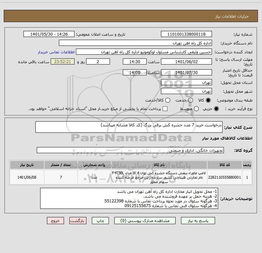Image resolution: width=262 pixels, height=253 pixels.
Task: Select the متوسط purchase type radio
Action: [x=196, y=109]
